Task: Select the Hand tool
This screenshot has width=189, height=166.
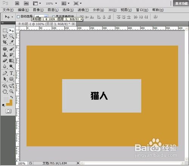Action: pyautogui.click(x=5, y=91)
